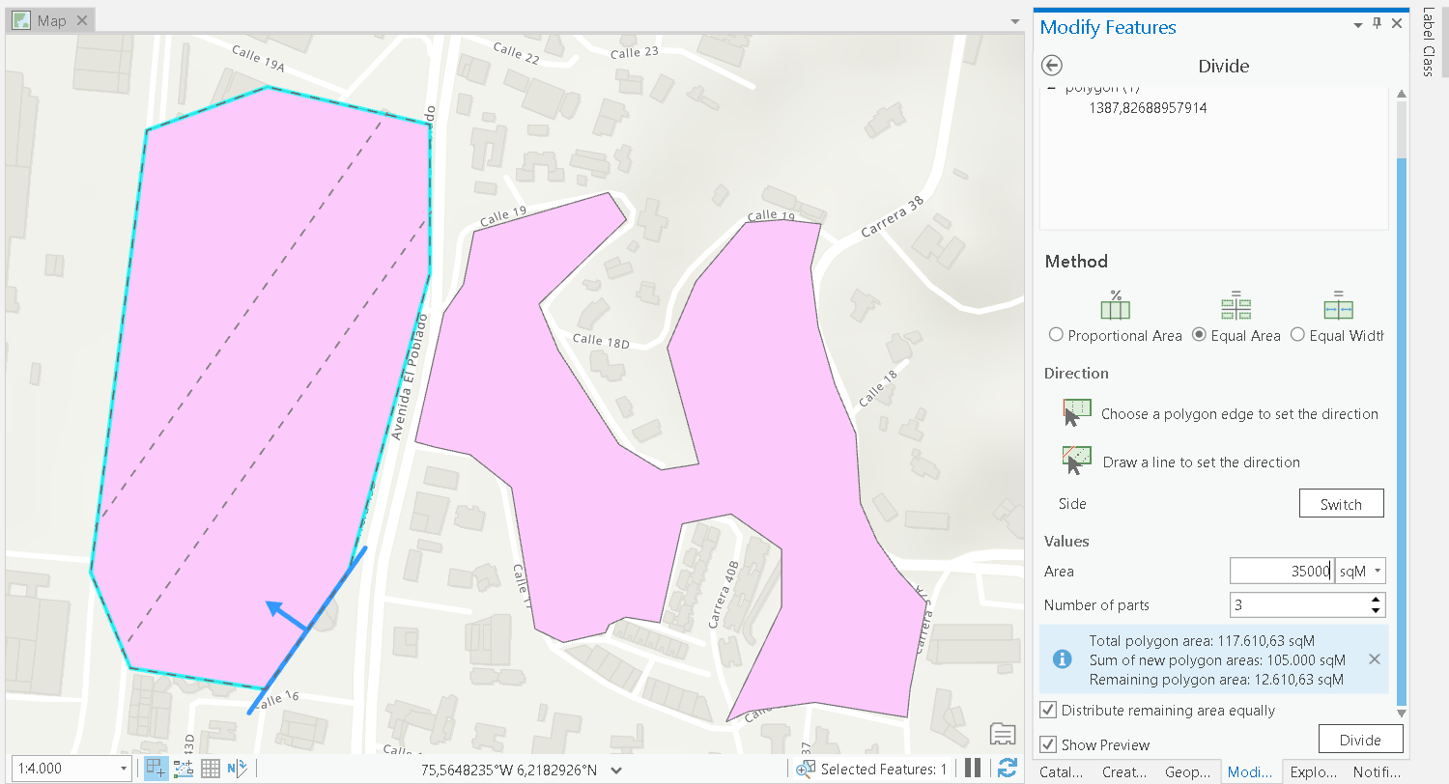Switch to the Catalog tab
The image size is (1449, 784).
tap(1062, 771)
